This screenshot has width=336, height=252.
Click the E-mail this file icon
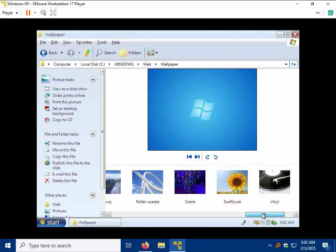tap(47, 174)
